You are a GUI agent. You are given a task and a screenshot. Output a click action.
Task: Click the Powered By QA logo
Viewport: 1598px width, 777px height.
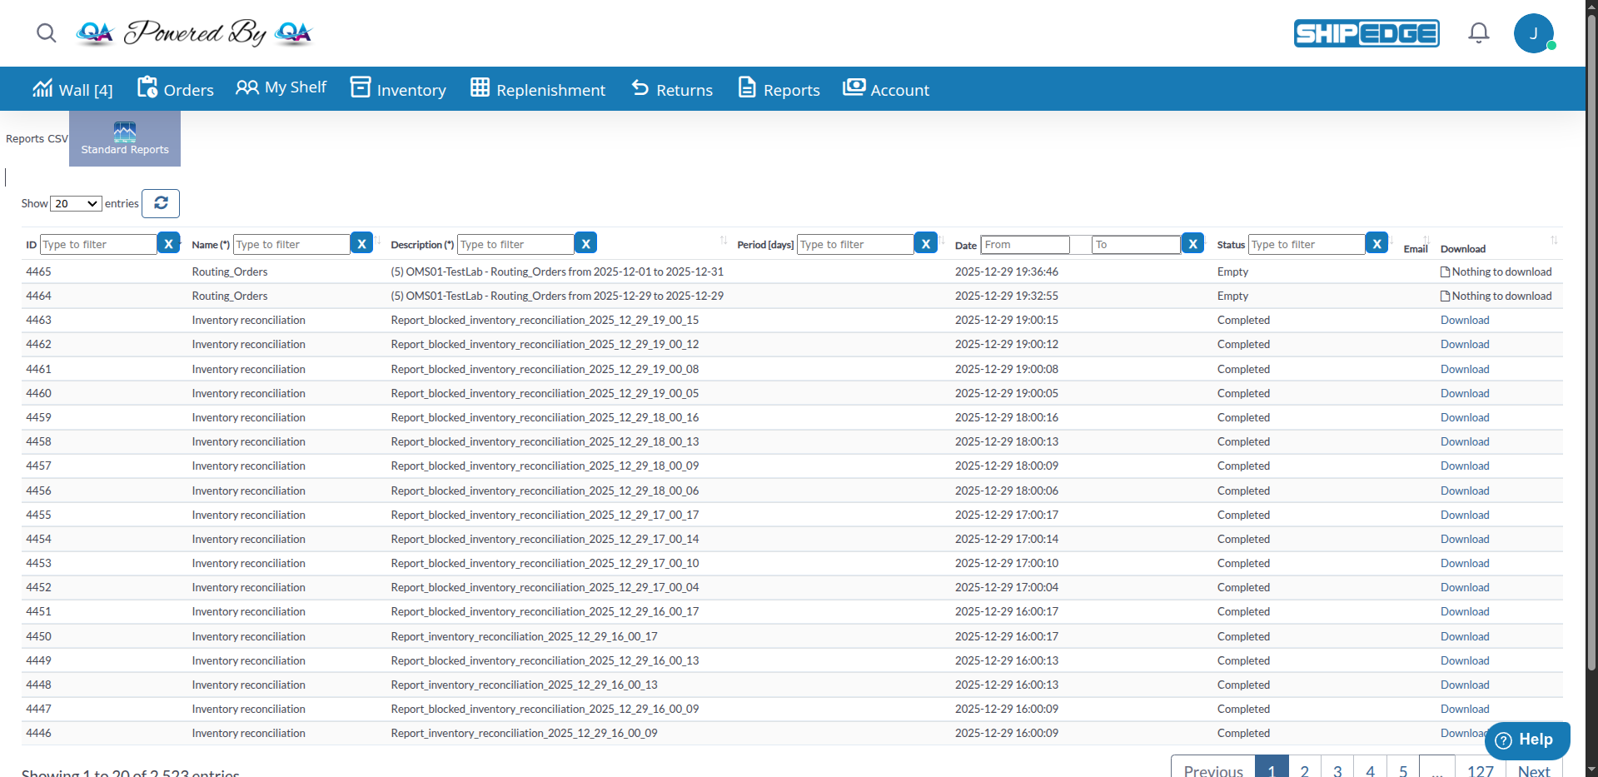(194, 32)
